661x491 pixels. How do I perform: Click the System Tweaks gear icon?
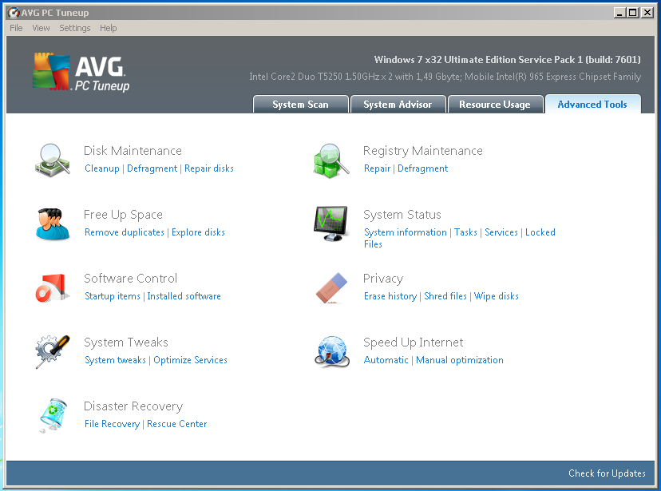pos(52,351)
